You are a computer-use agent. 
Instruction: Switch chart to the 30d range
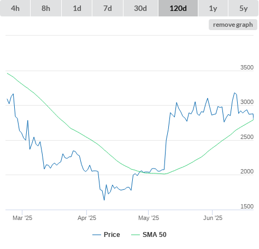tap(140, 8)
